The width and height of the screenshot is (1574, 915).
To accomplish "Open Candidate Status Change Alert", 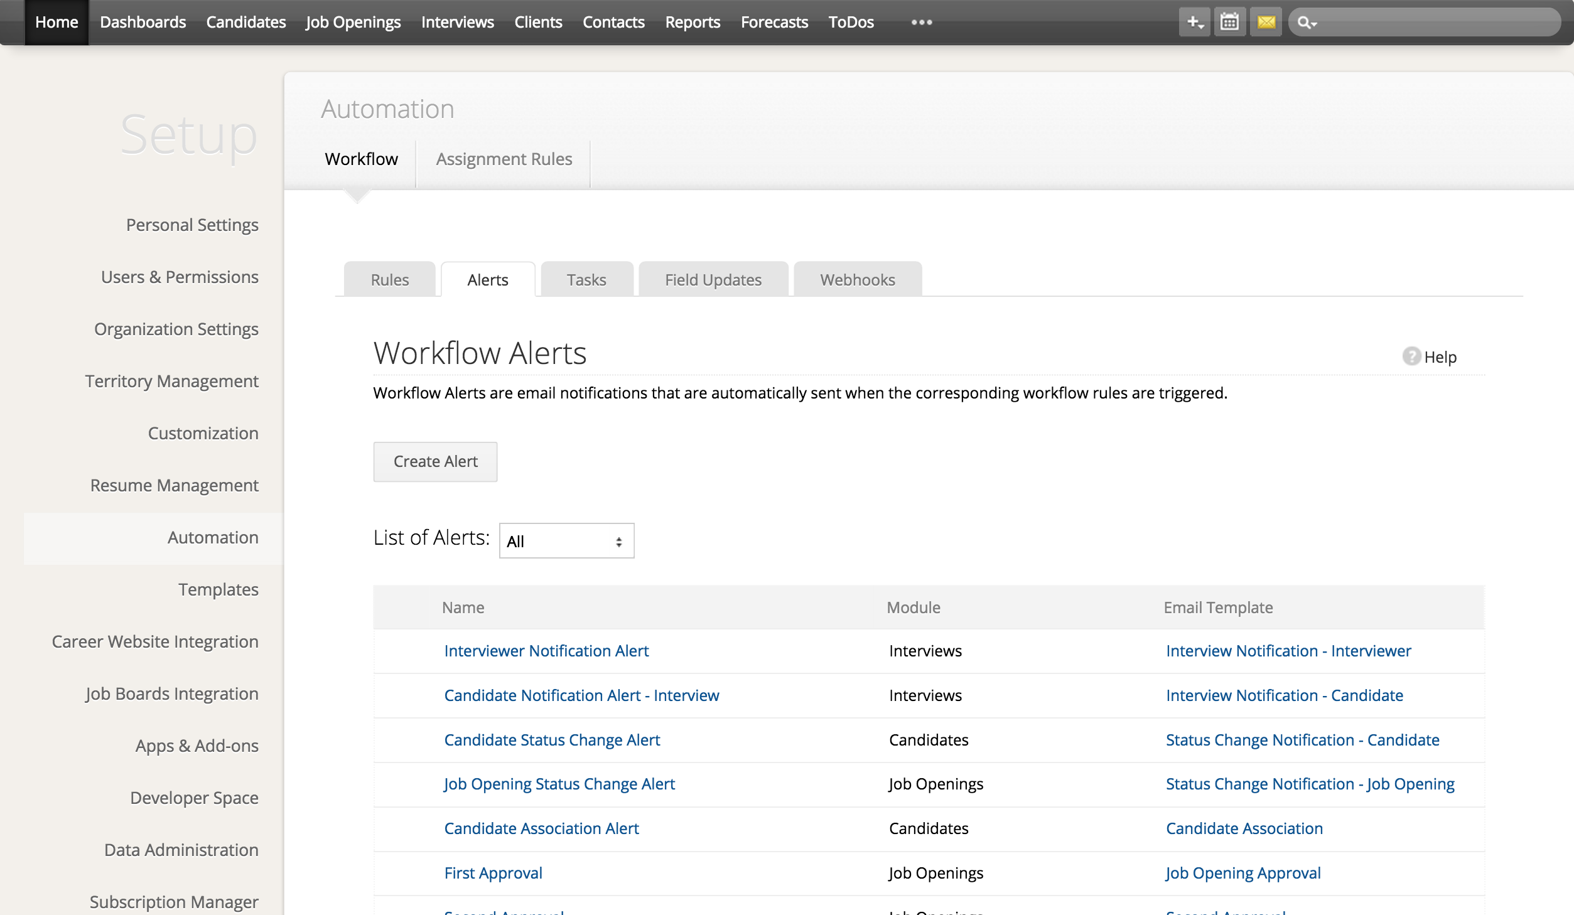I will click(x=551, y=740).
